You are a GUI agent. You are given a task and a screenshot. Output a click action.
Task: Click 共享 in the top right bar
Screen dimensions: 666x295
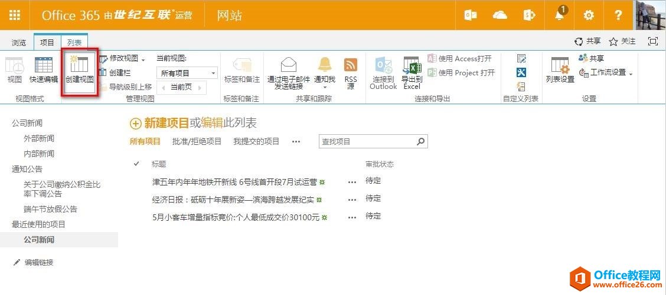tap(588, 41)
